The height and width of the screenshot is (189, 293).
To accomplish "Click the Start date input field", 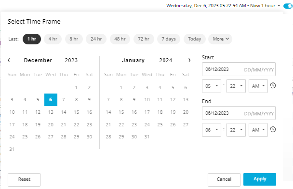I will 239,69.
